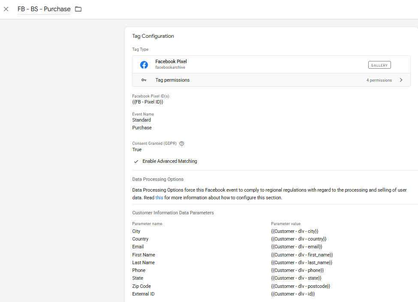The image size is (418, 302).
Task: Click the Email parameter value variable
Action: [296, 247]
